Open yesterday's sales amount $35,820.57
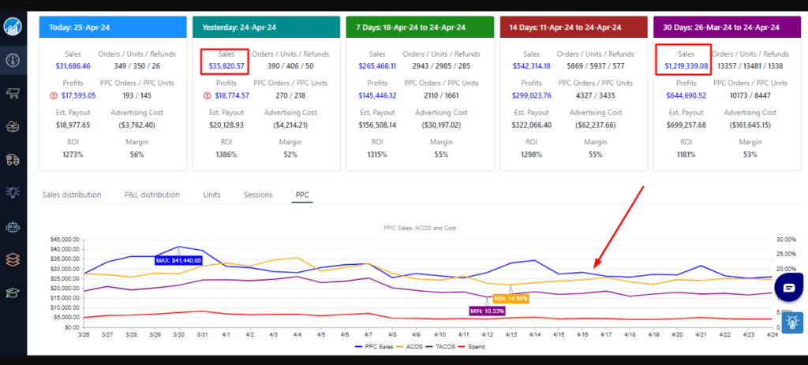 (226, 65)
